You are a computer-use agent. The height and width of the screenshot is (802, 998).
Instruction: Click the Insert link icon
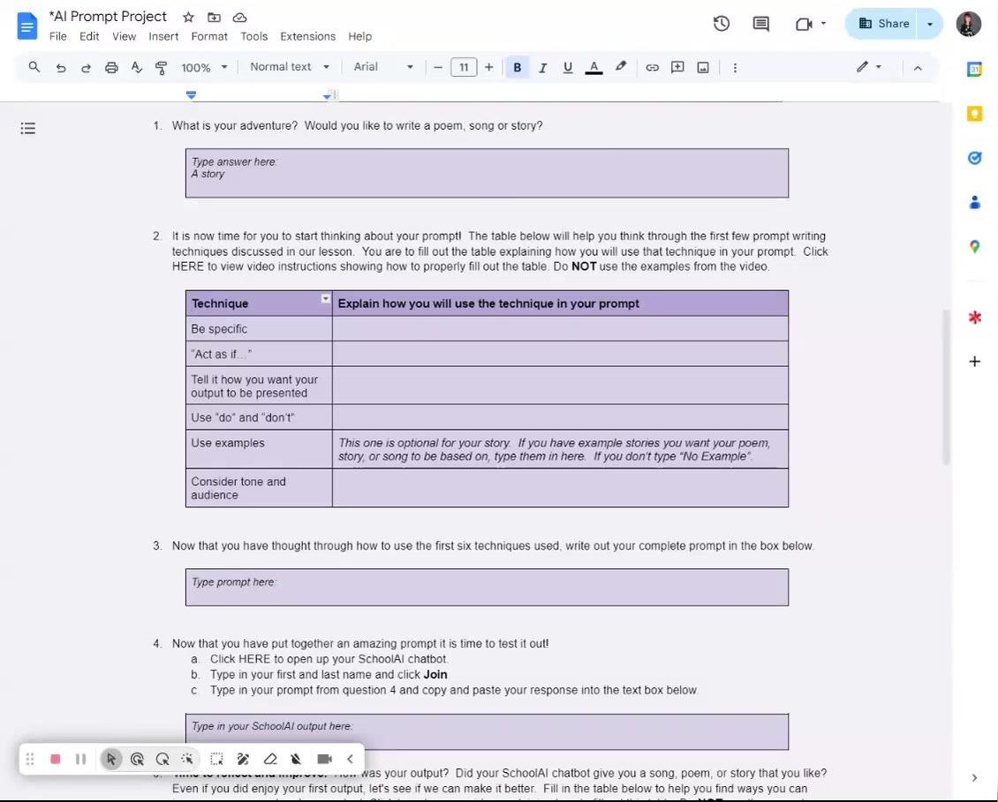652,67
